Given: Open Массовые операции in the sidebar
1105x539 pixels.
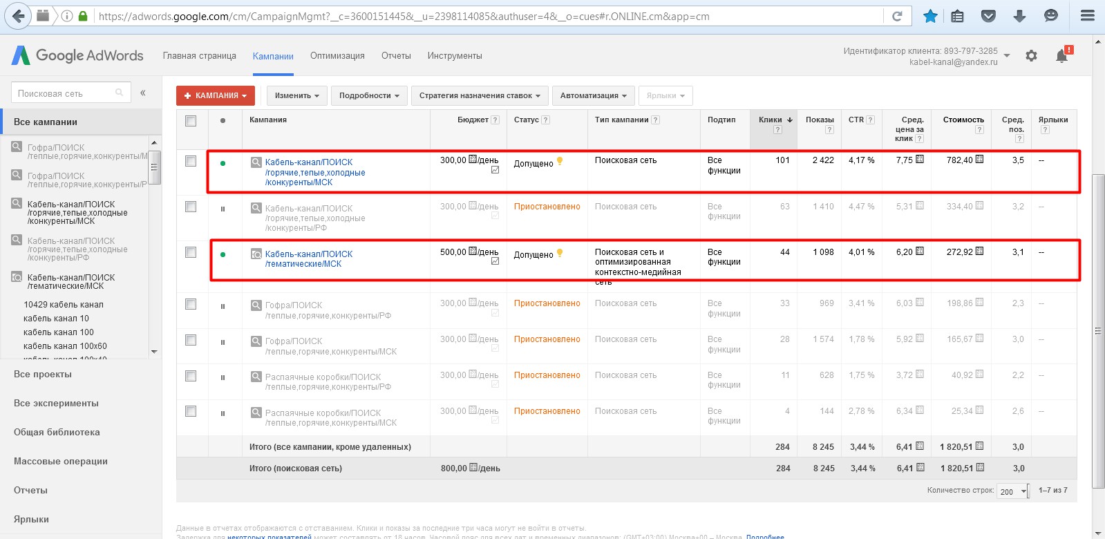Looking at the screenshot, I should coord(61,462).
